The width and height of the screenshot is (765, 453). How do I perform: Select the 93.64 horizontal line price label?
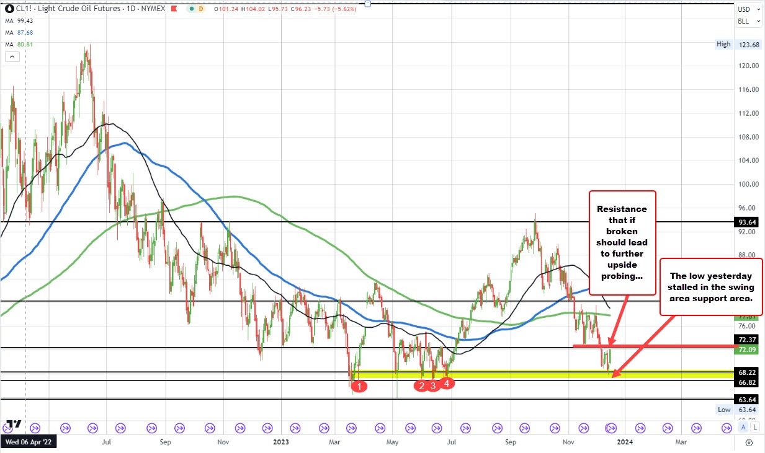(x=748, y=222)
